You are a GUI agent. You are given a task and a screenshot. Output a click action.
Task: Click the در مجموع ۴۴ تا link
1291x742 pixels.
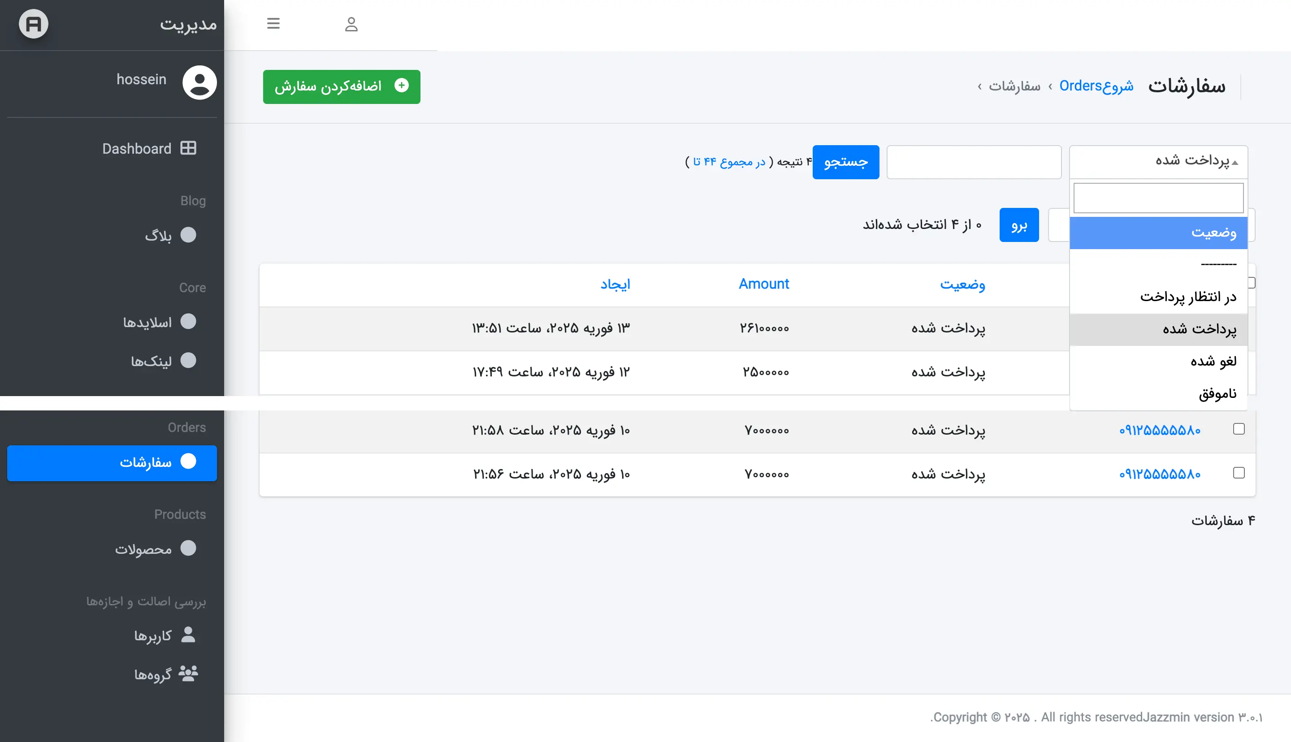pyautogui.click(x=729, y=162)
